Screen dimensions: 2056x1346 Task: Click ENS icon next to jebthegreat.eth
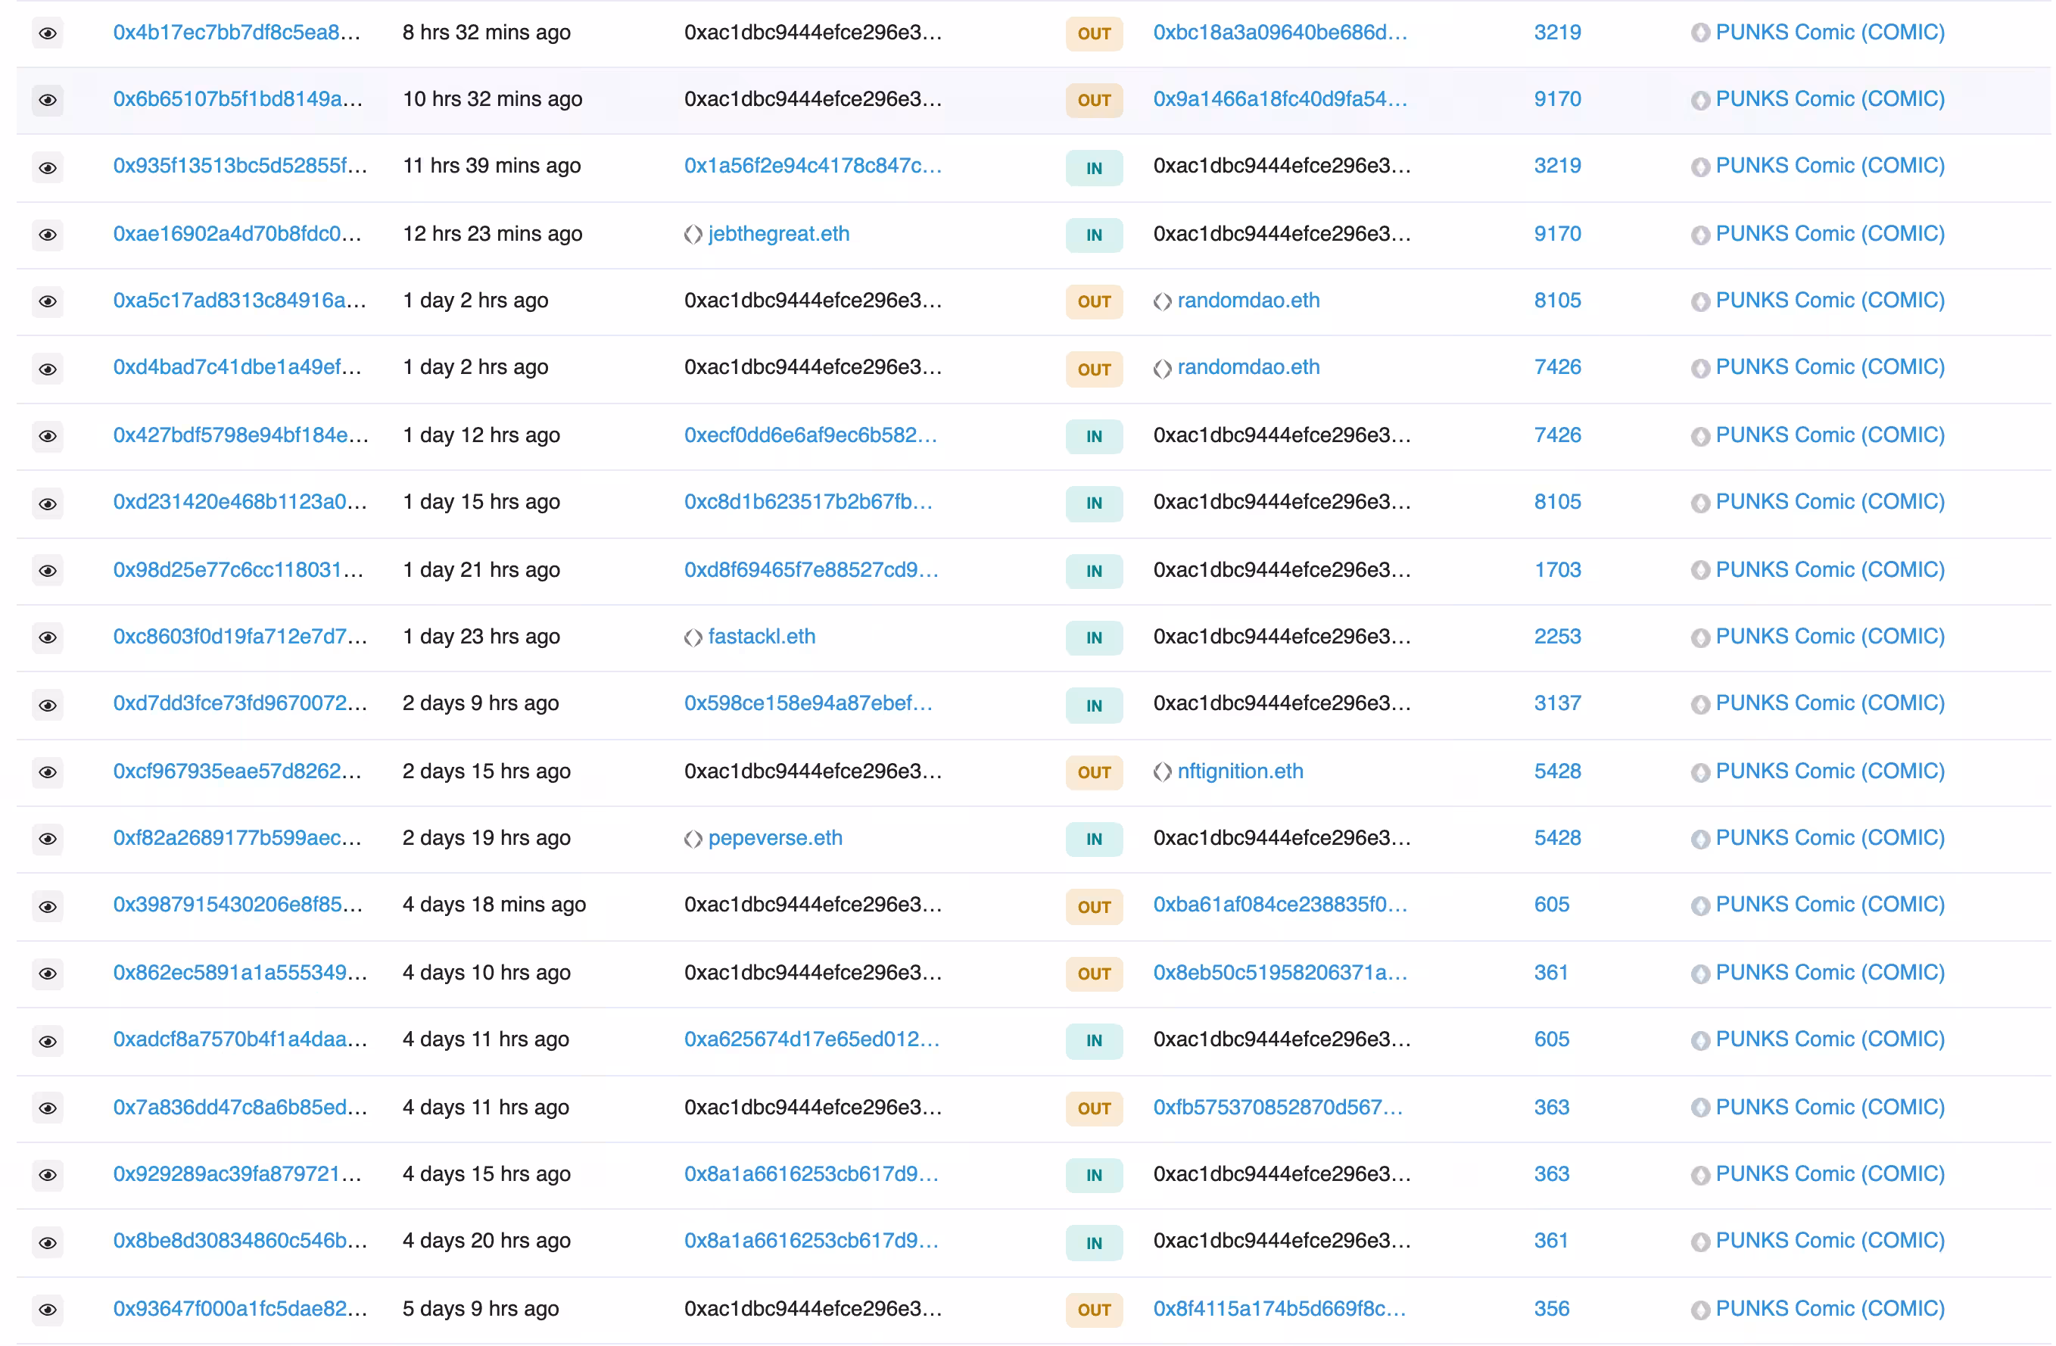693,235
